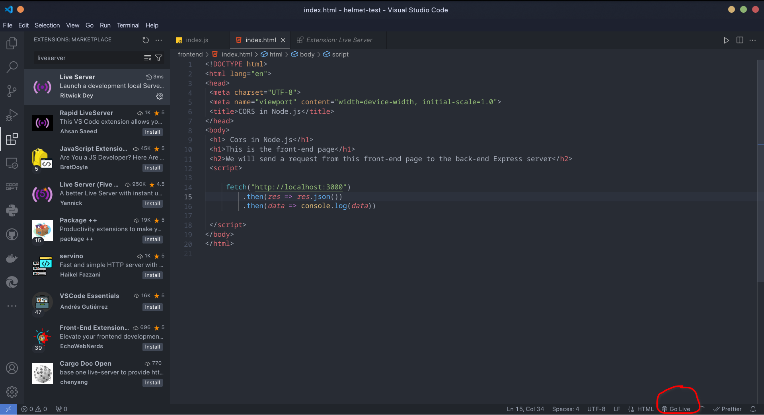Toggle Prettier formatter status item
The width and height of the screenshot is (764, 415).
727,409
